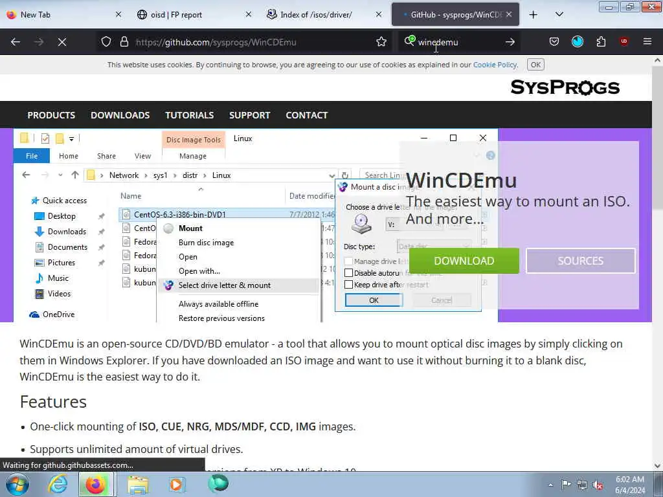Click the search box containing wincdemu
This screenshot has width=663, height=497.
tap(459, 42)
